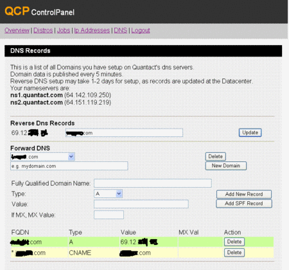The image size is (289, 270).
Task: Open the DNS navigation link
Action: coord(121,30)
